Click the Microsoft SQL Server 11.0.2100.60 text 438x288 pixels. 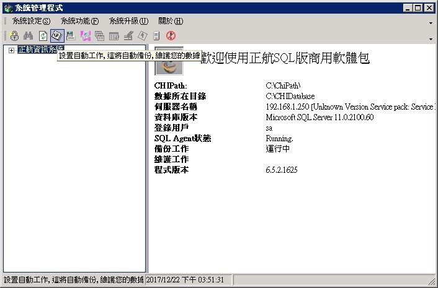(320, 117)
